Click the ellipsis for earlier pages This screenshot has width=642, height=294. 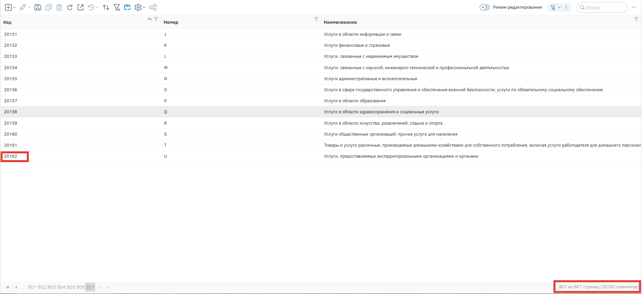24,287
